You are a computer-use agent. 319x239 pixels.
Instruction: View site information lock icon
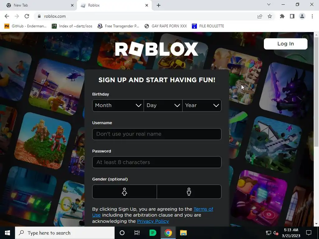39,16
